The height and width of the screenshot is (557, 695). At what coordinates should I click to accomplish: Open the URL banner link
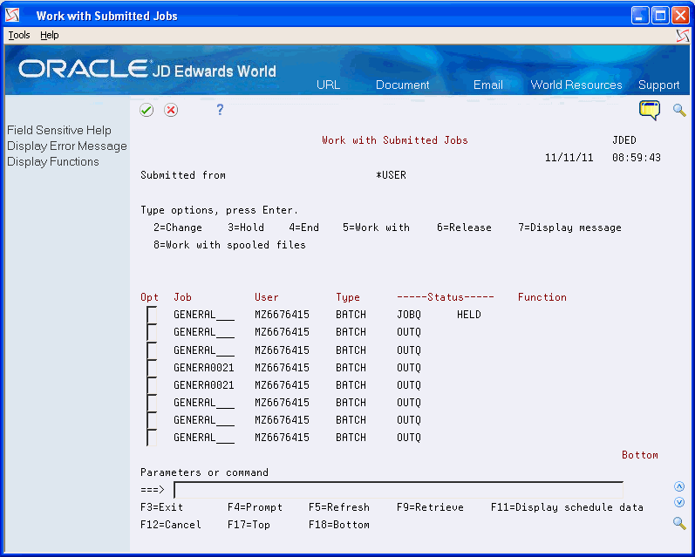(329, 85)
